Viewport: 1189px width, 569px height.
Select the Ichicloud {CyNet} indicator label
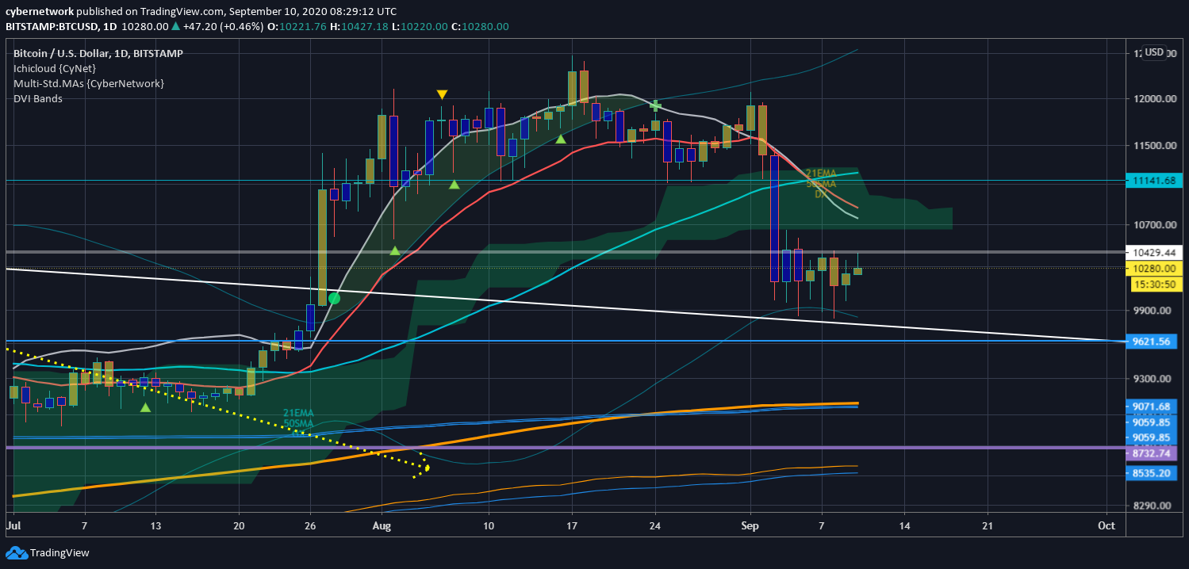click(x=54, y=68)
